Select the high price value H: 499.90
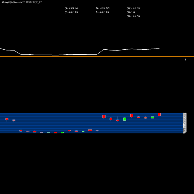The image size is (194, 194). tap(102, 9)
